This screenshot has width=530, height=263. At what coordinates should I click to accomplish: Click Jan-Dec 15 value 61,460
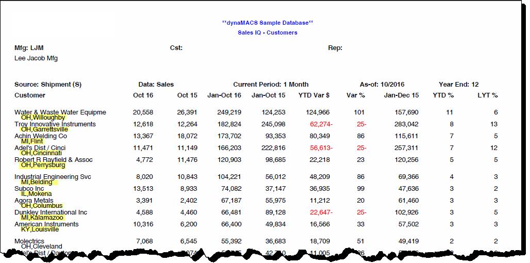(408, 201)
